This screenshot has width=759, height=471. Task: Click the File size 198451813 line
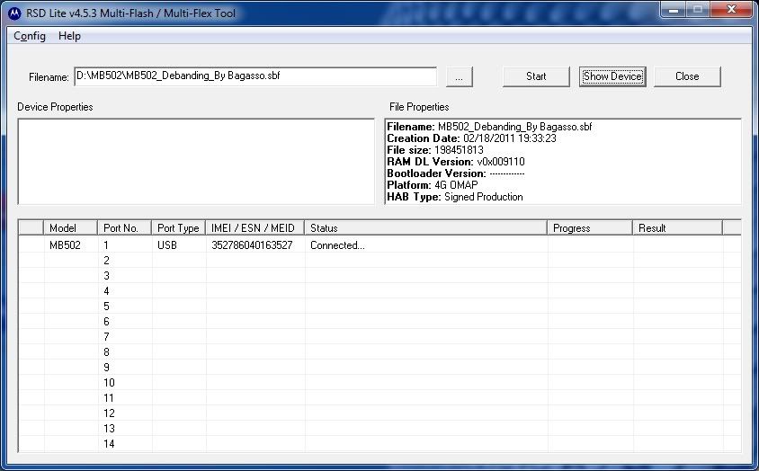(x=435, y=150)
